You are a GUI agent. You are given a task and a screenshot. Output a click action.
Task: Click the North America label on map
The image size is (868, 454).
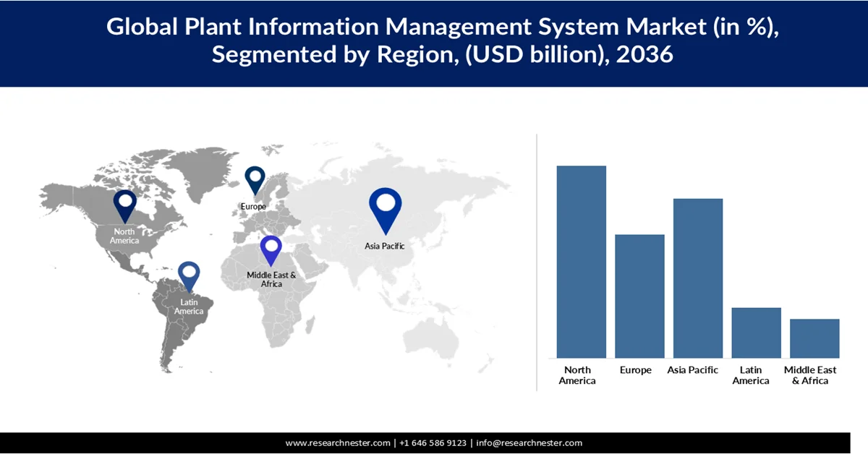coord(124,236)
